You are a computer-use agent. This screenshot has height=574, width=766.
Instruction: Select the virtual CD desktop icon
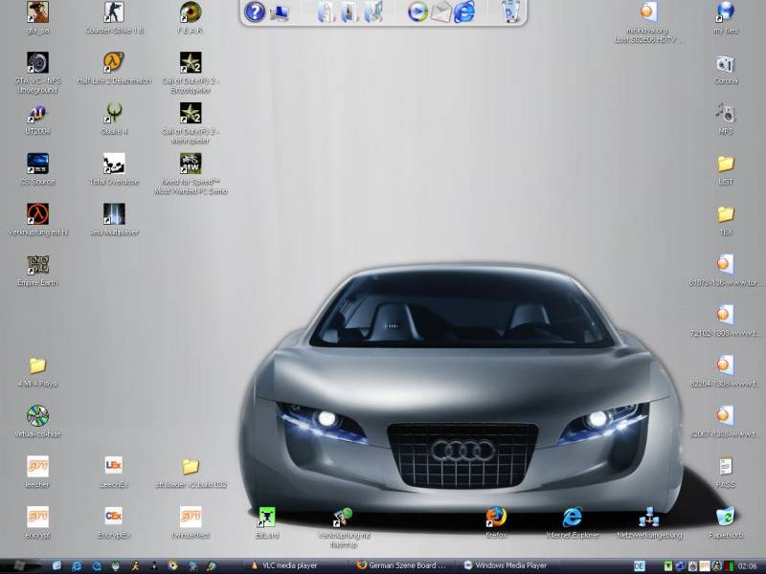point(37,416)
